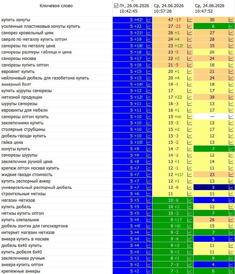The height and width of the screenshot is (274, 235).
Task: Open chart icon beside 14 -7 for хомуты купить
Action: [189, 149]
